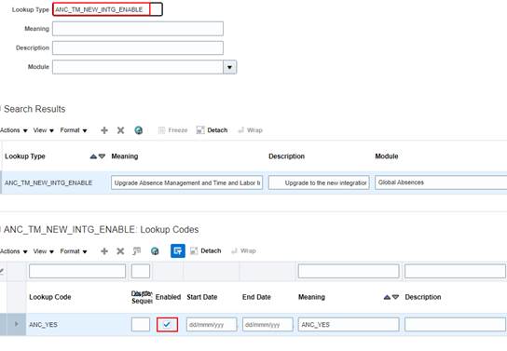Open Format menu in Search Results
Viewport: 507px width, 351px height.
coord(74,130)
